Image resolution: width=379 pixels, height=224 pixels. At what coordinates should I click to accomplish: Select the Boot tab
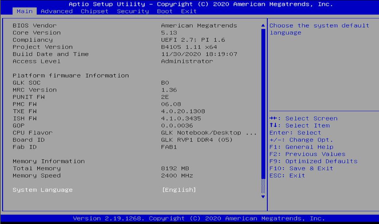pyautogui.click(x=165, y=11)
